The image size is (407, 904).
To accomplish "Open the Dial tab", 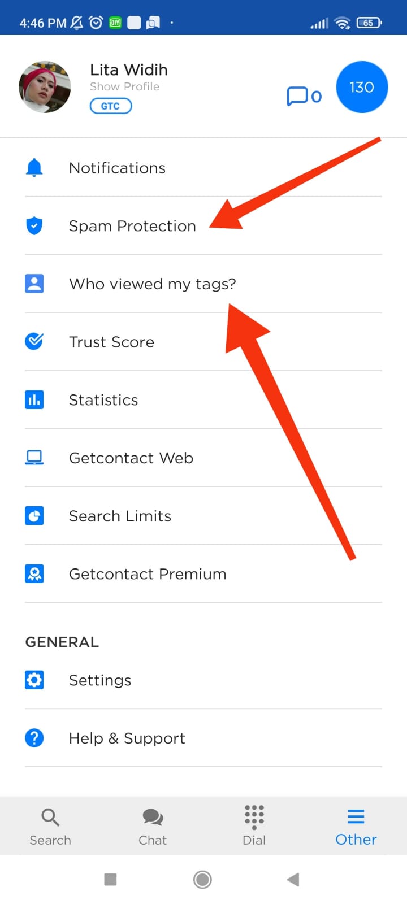I will point(254,827).
